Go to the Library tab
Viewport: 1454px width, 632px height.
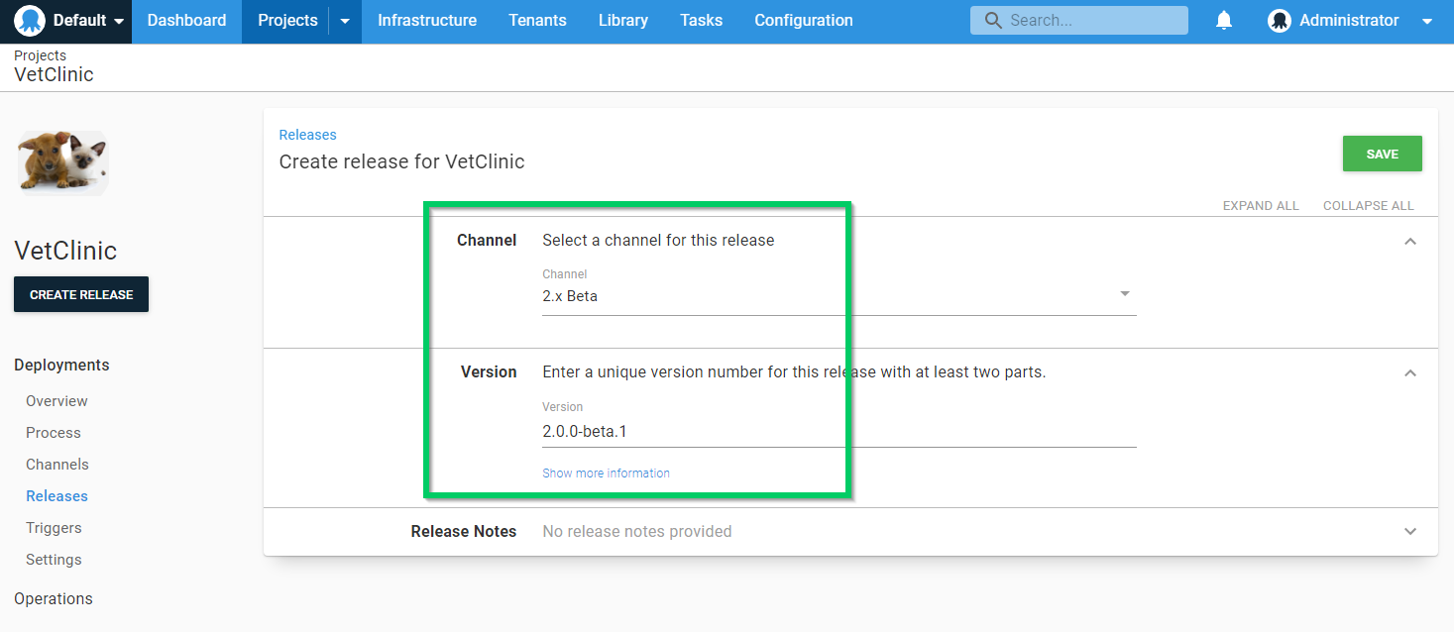point(622,21)
